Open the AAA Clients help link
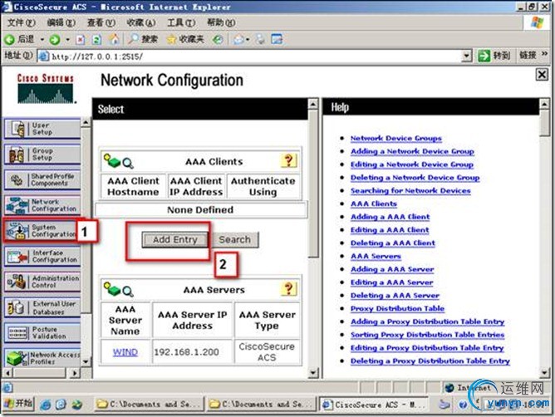 click(x=374, y=204)
